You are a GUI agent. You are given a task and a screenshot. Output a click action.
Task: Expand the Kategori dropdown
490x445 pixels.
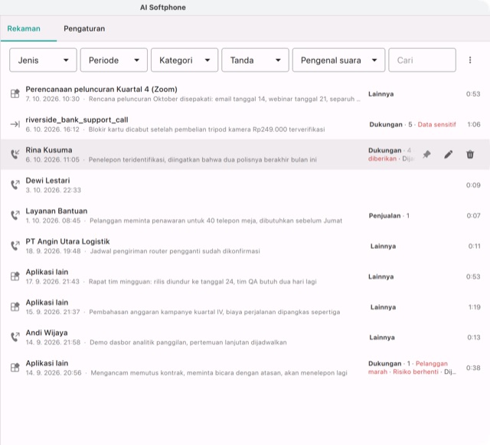click(x=185, y=60)
